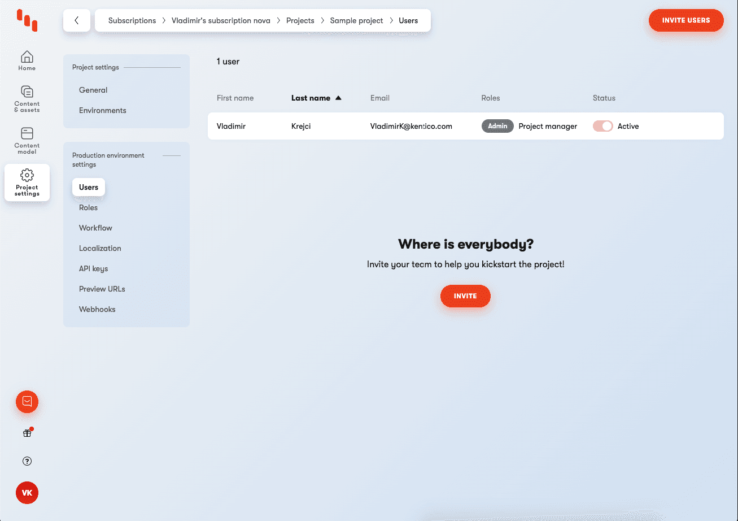
Task: Open the Environments settings
Action: 102,110
